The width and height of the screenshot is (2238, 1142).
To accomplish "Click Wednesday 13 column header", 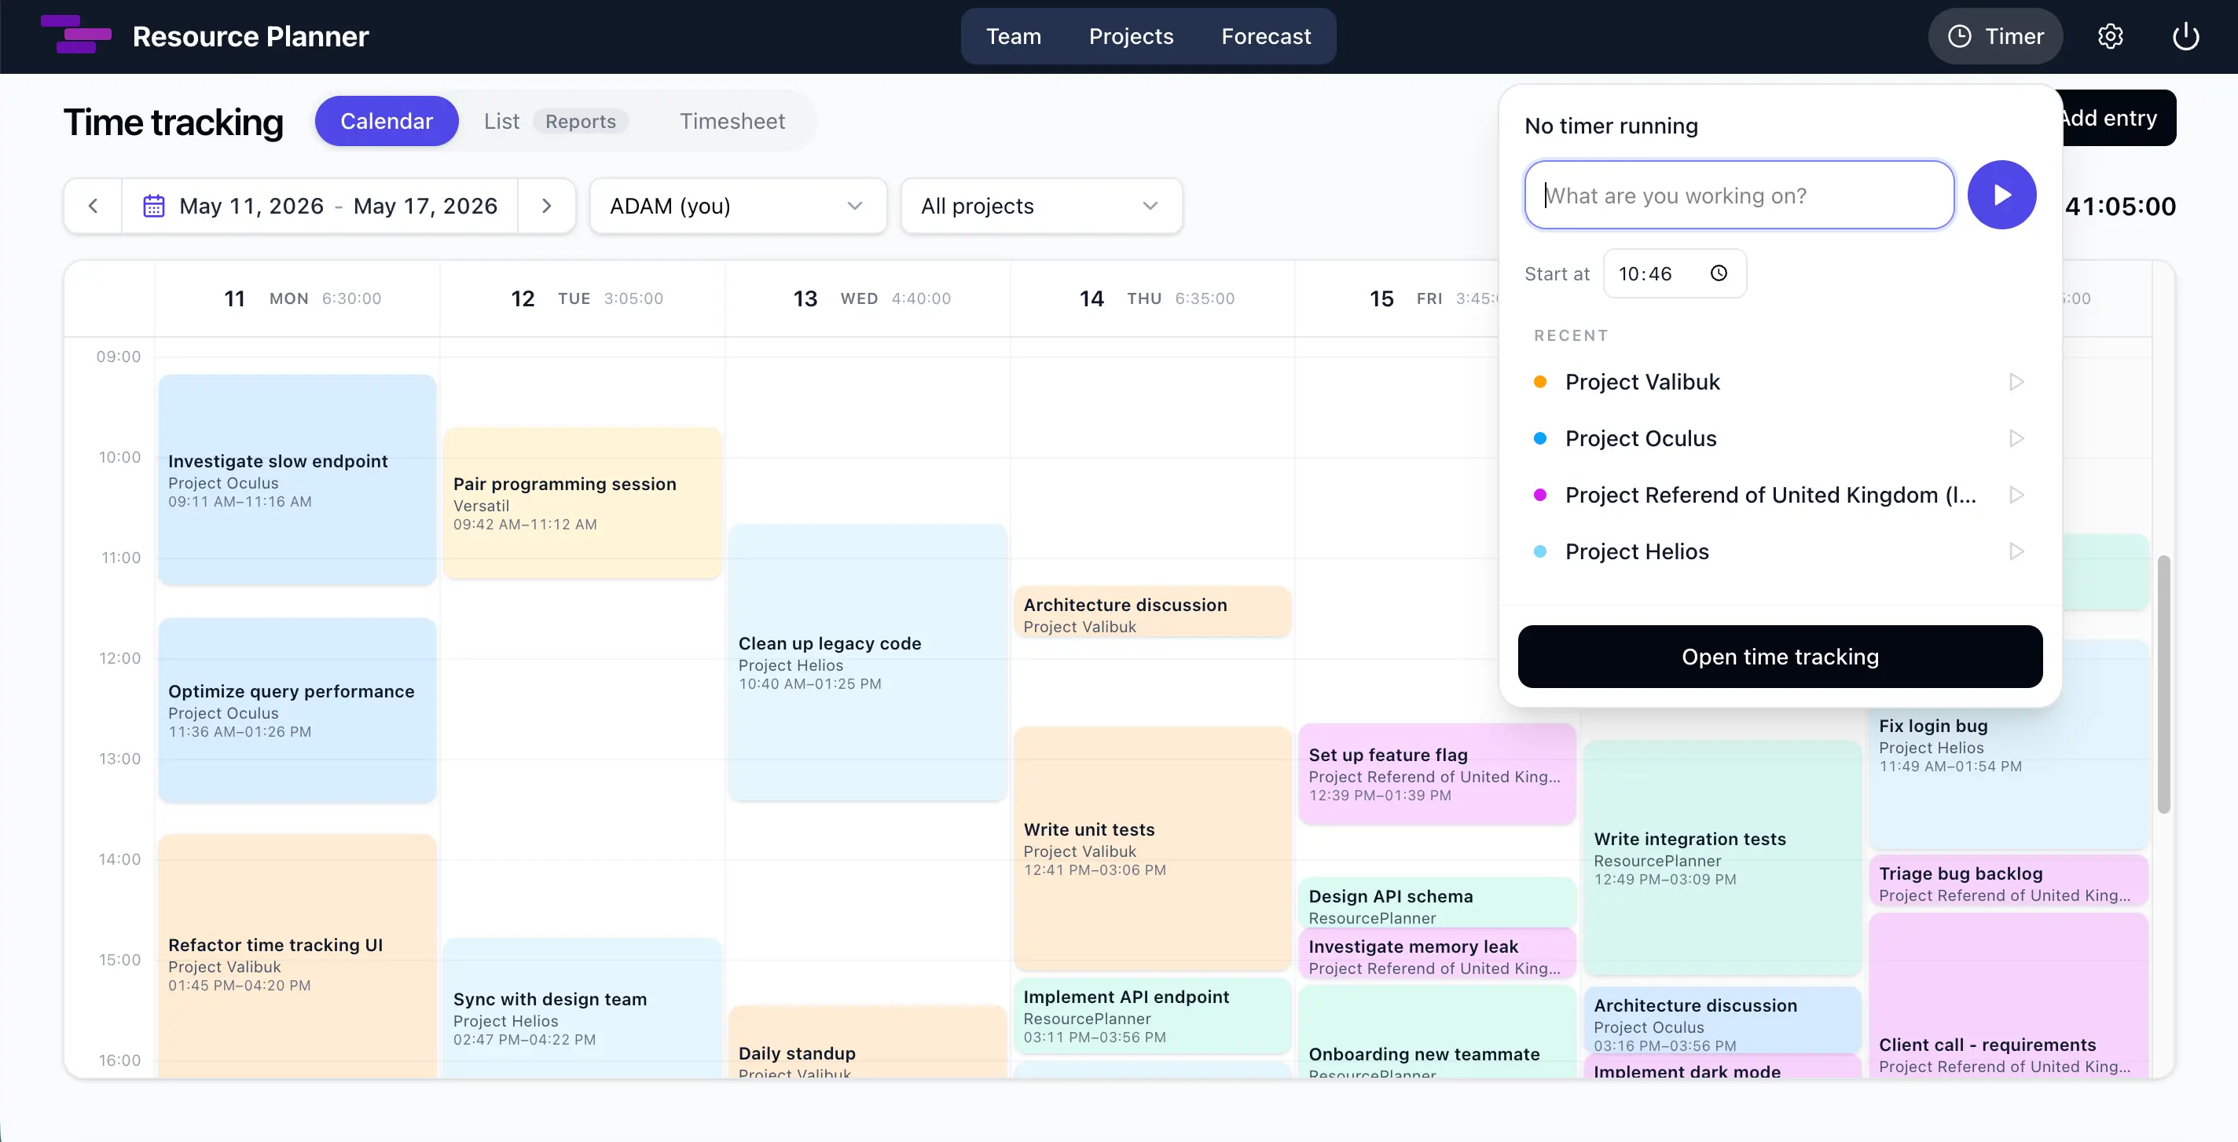I will [867, 298].
